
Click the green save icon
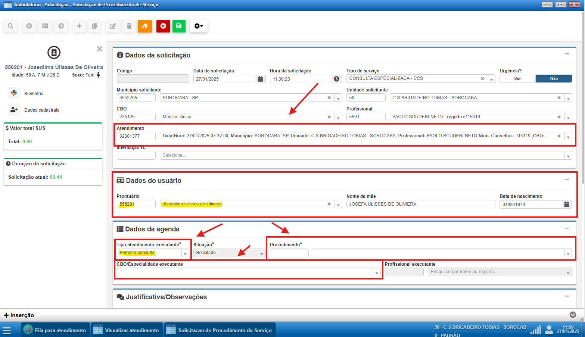(179, 26)
